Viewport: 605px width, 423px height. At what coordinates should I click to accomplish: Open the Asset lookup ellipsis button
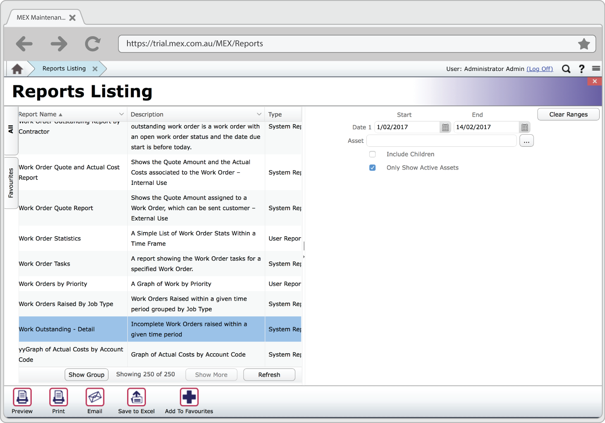527,141
